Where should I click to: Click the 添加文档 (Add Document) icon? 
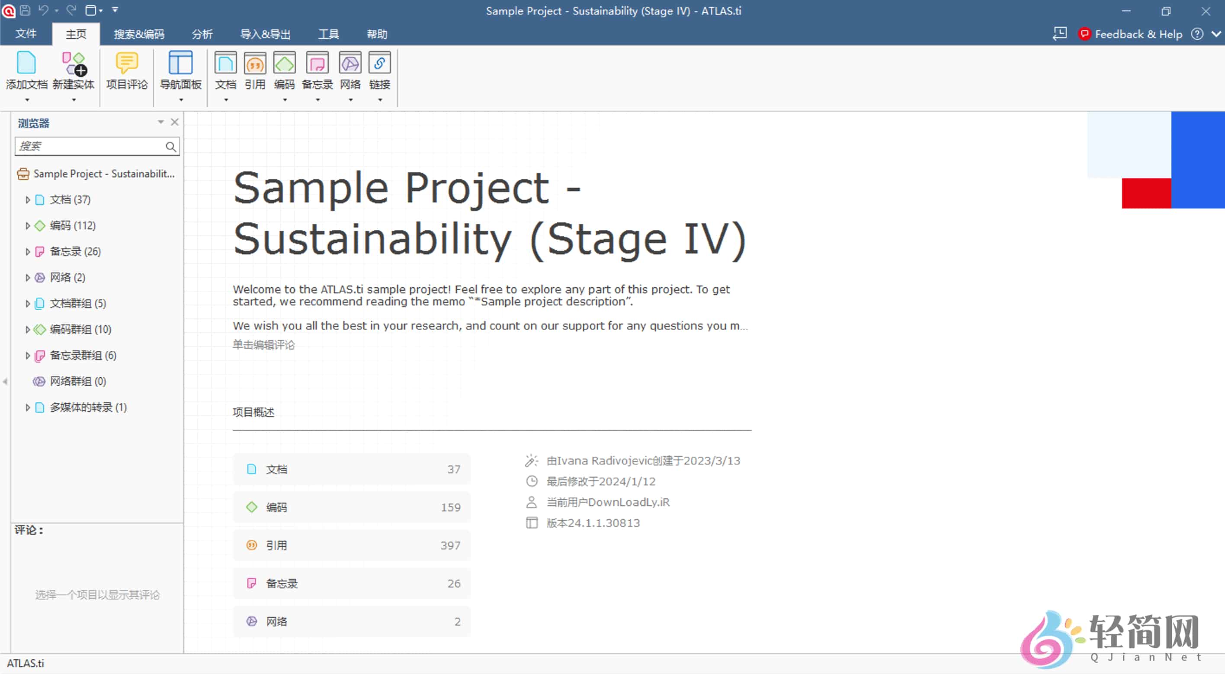pos(26,63)
